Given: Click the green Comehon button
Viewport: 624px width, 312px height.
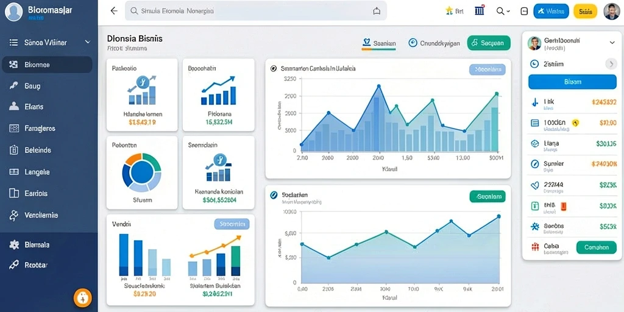Looking at the screenshot, I should pyautogui.click(x=596, y=247).
